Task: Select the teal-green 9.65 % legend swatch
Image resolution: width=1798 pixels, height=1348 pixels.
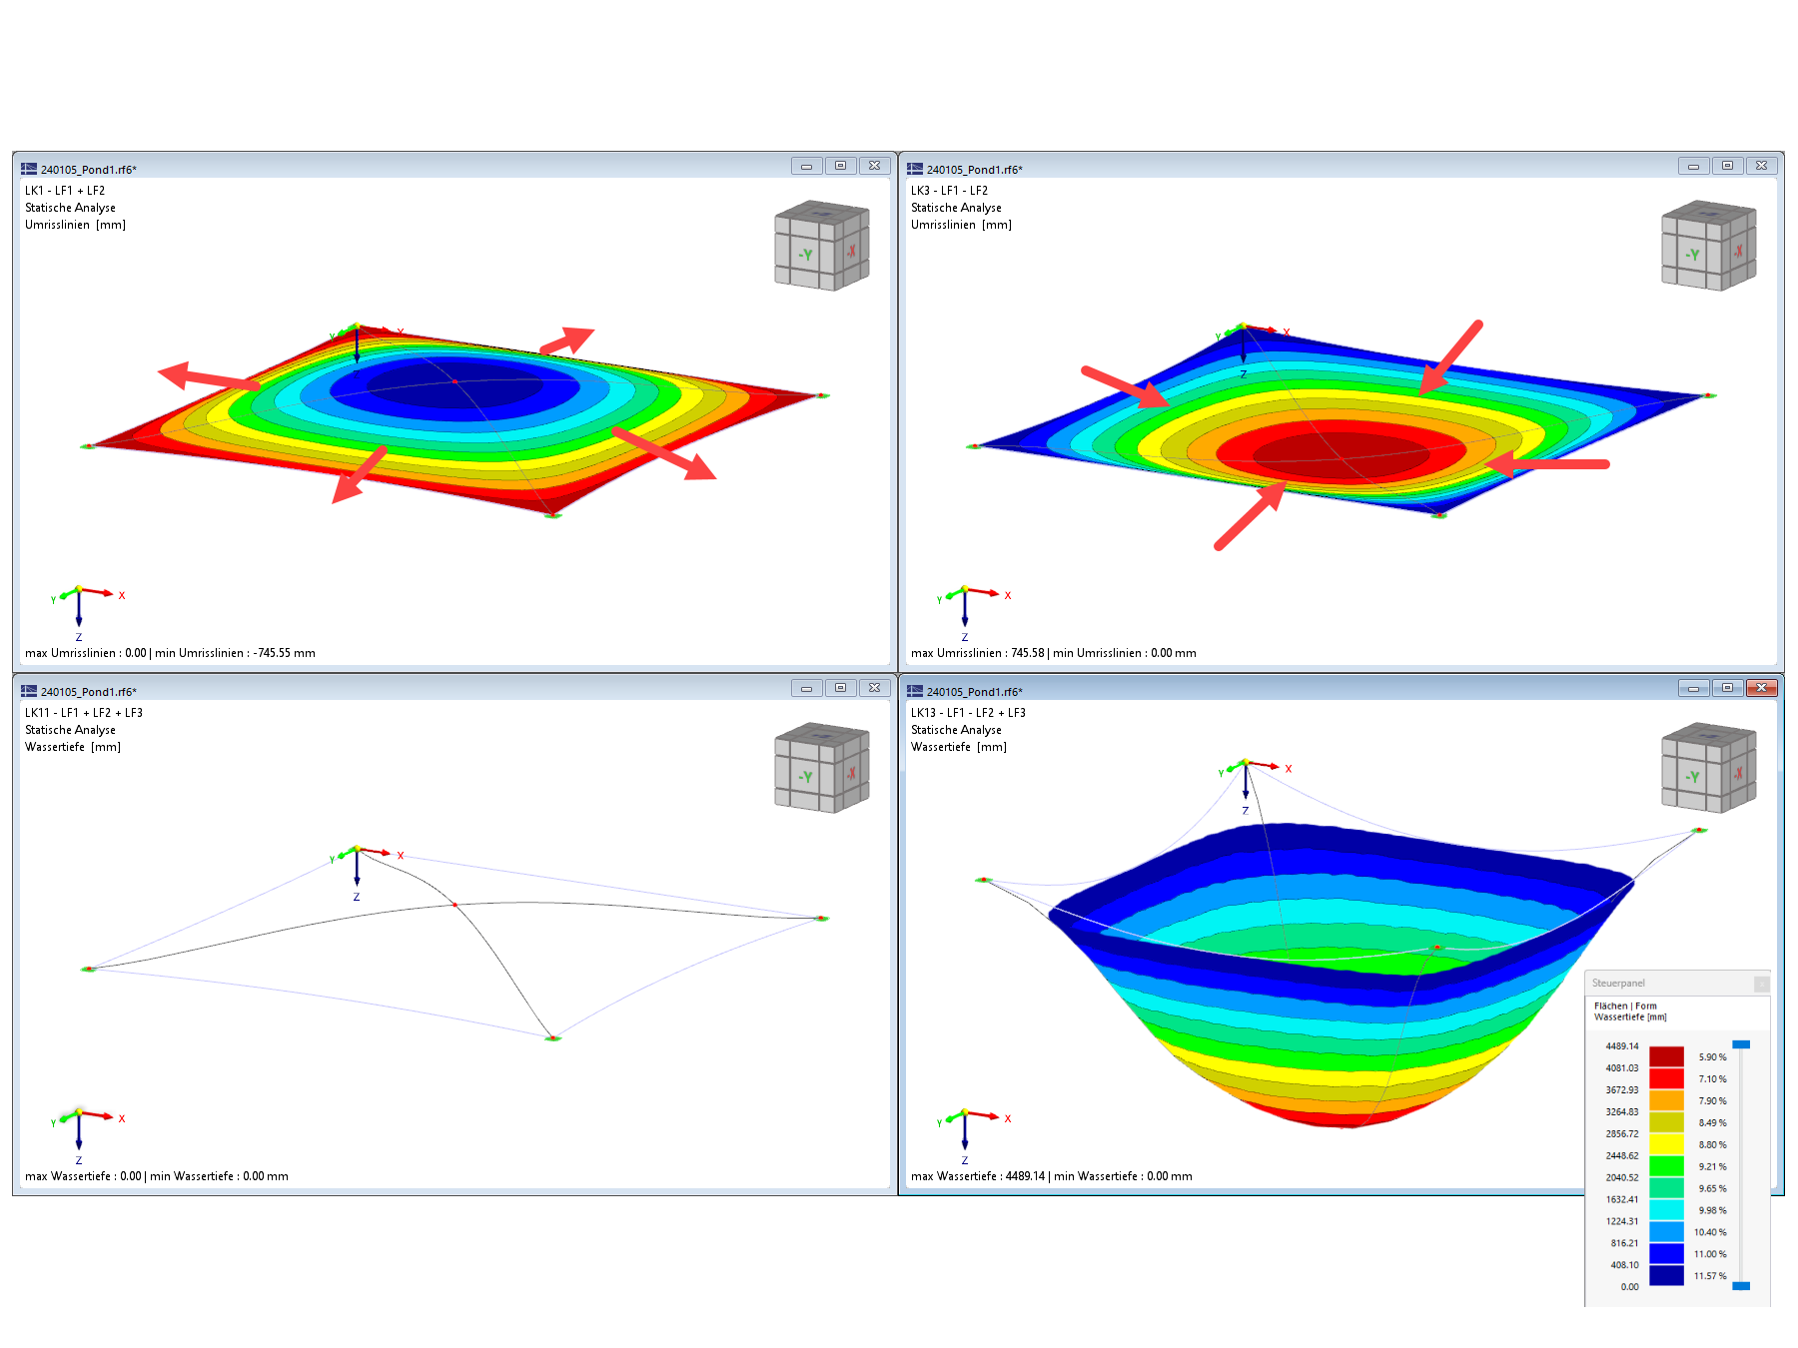Action: pos(1666,1188)
